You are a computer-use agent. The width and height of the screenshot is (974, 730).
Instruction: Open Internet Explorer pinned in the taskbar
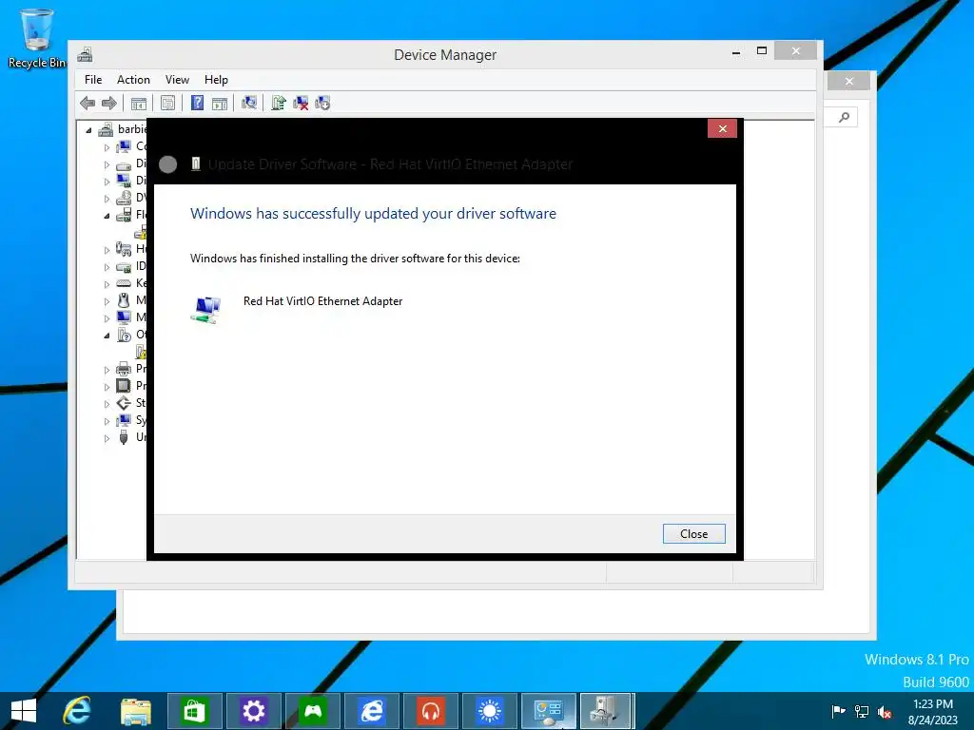(x=77, y=711)
